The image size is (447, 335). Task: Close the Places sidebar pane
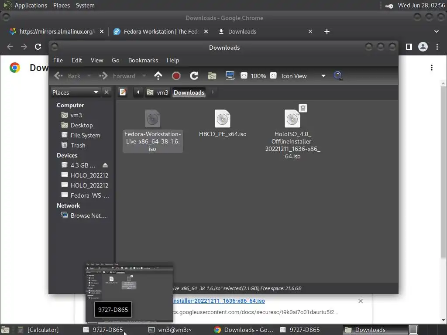tap(107, 92)
